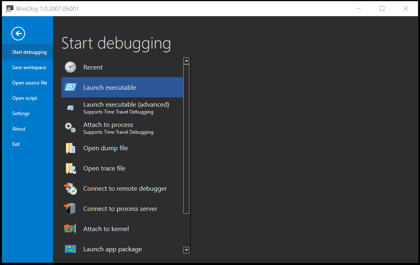Maximize the WinDbg window
The height and width of the screenshot is (265, 420).
click(x=382, y=8)
